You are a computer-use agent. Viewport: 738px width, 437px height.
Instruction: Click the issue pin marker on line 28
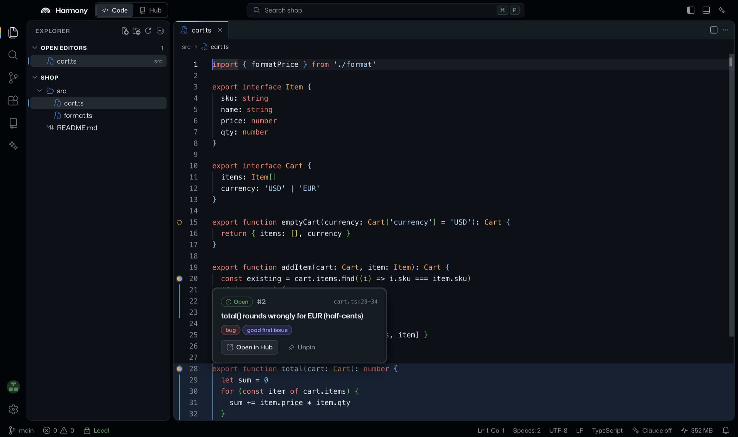pos(179,369)
